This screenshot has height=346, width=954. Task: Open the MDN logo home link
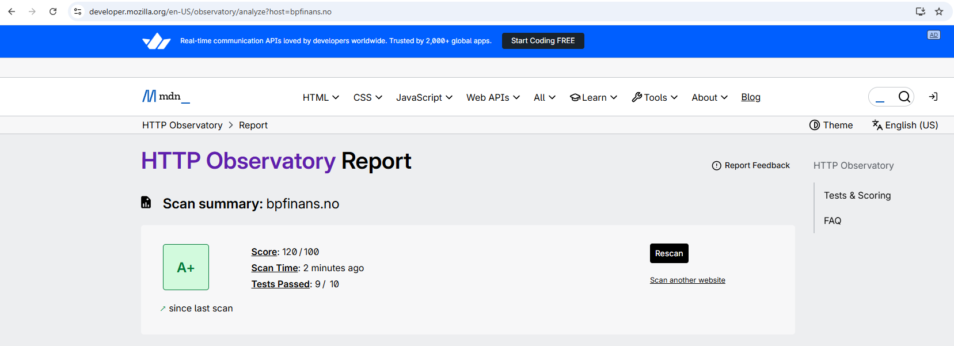coord(166,97)
